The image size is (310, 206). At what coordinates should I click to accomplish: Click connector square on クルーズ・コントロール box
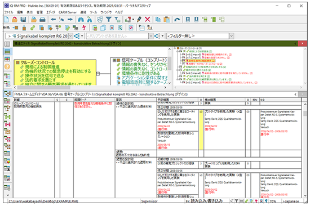pyautogui.click(x=98, y=74)
